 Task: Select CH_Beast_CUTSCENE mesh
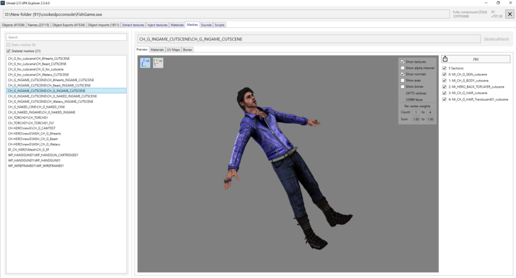point(66,64)
